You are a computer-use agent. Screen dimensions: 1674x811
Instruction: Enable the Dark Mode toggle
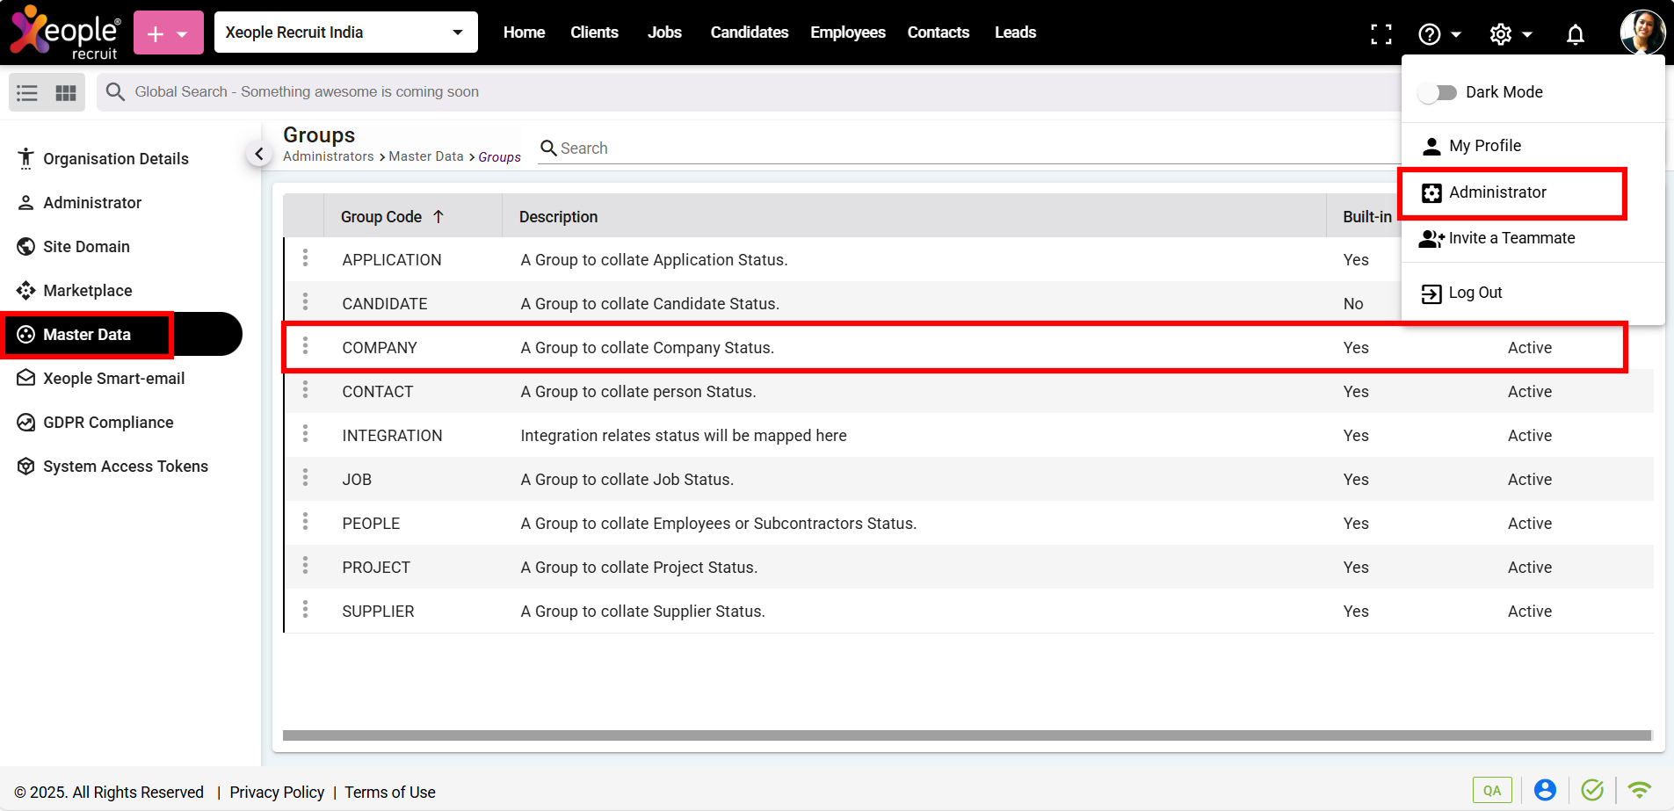1438,92
